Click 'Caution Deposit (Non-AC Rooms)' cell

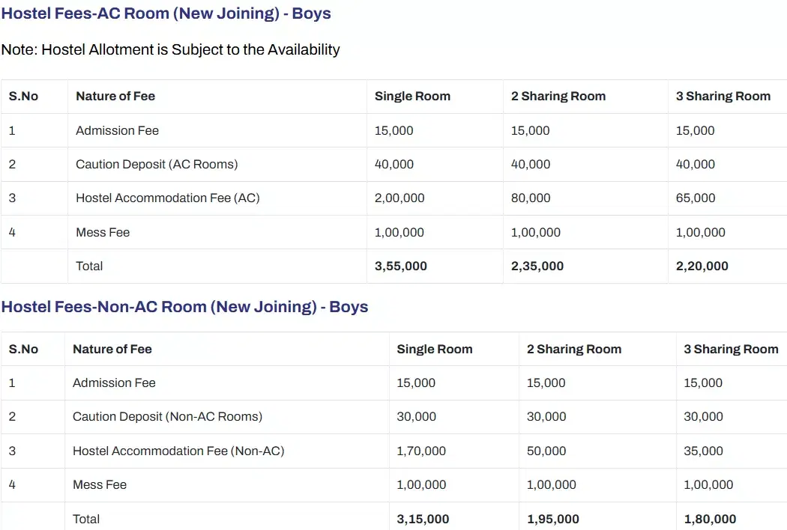point(167,417)
